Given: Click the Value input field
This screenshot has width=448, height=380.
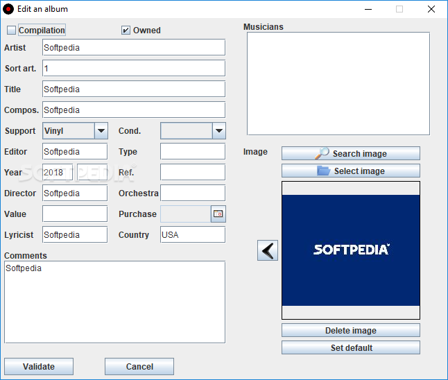Looking at the screenshot, I should 75,214.
